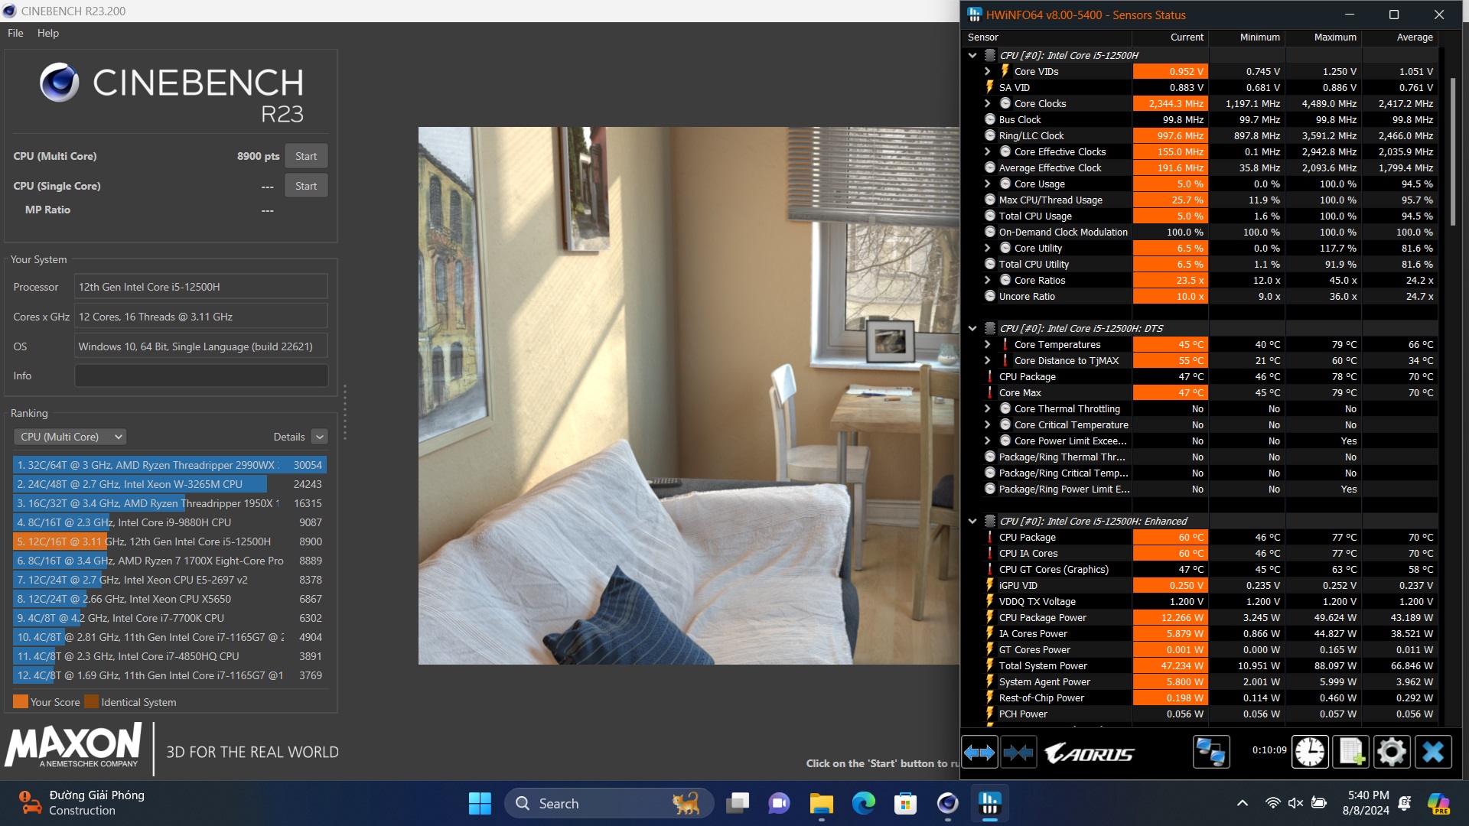Viewport: 1469px width, 826px height.
Task: Open the Windows Start menu
Action: 480,803
